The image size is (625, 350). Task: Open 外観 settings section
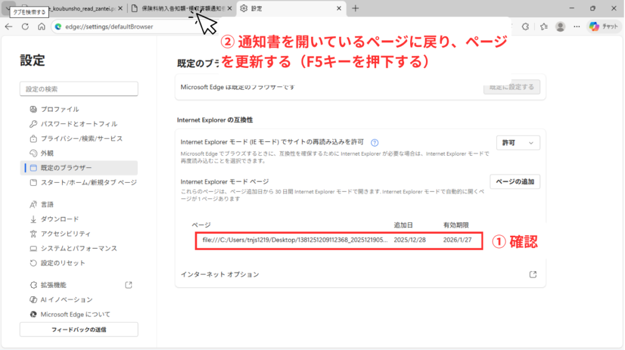click(79, 153)
